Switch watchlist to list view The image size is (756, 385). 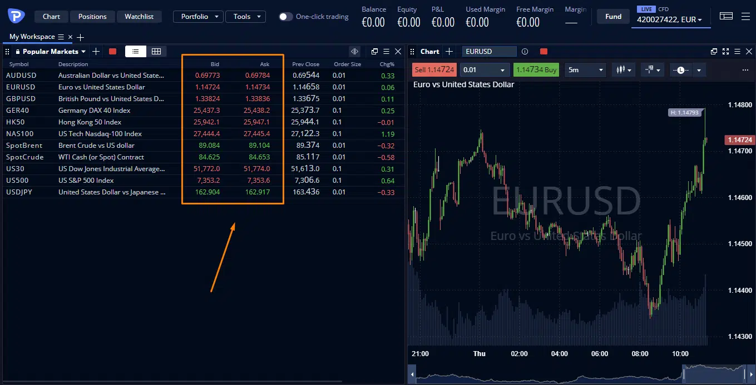tap(136, 51)
